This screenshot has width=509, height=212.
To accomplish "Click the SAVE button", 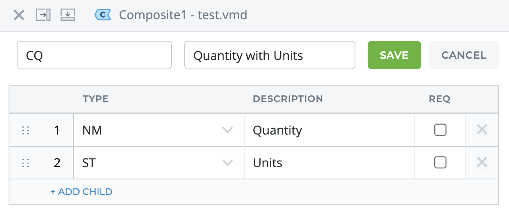I will click(394, 55).
